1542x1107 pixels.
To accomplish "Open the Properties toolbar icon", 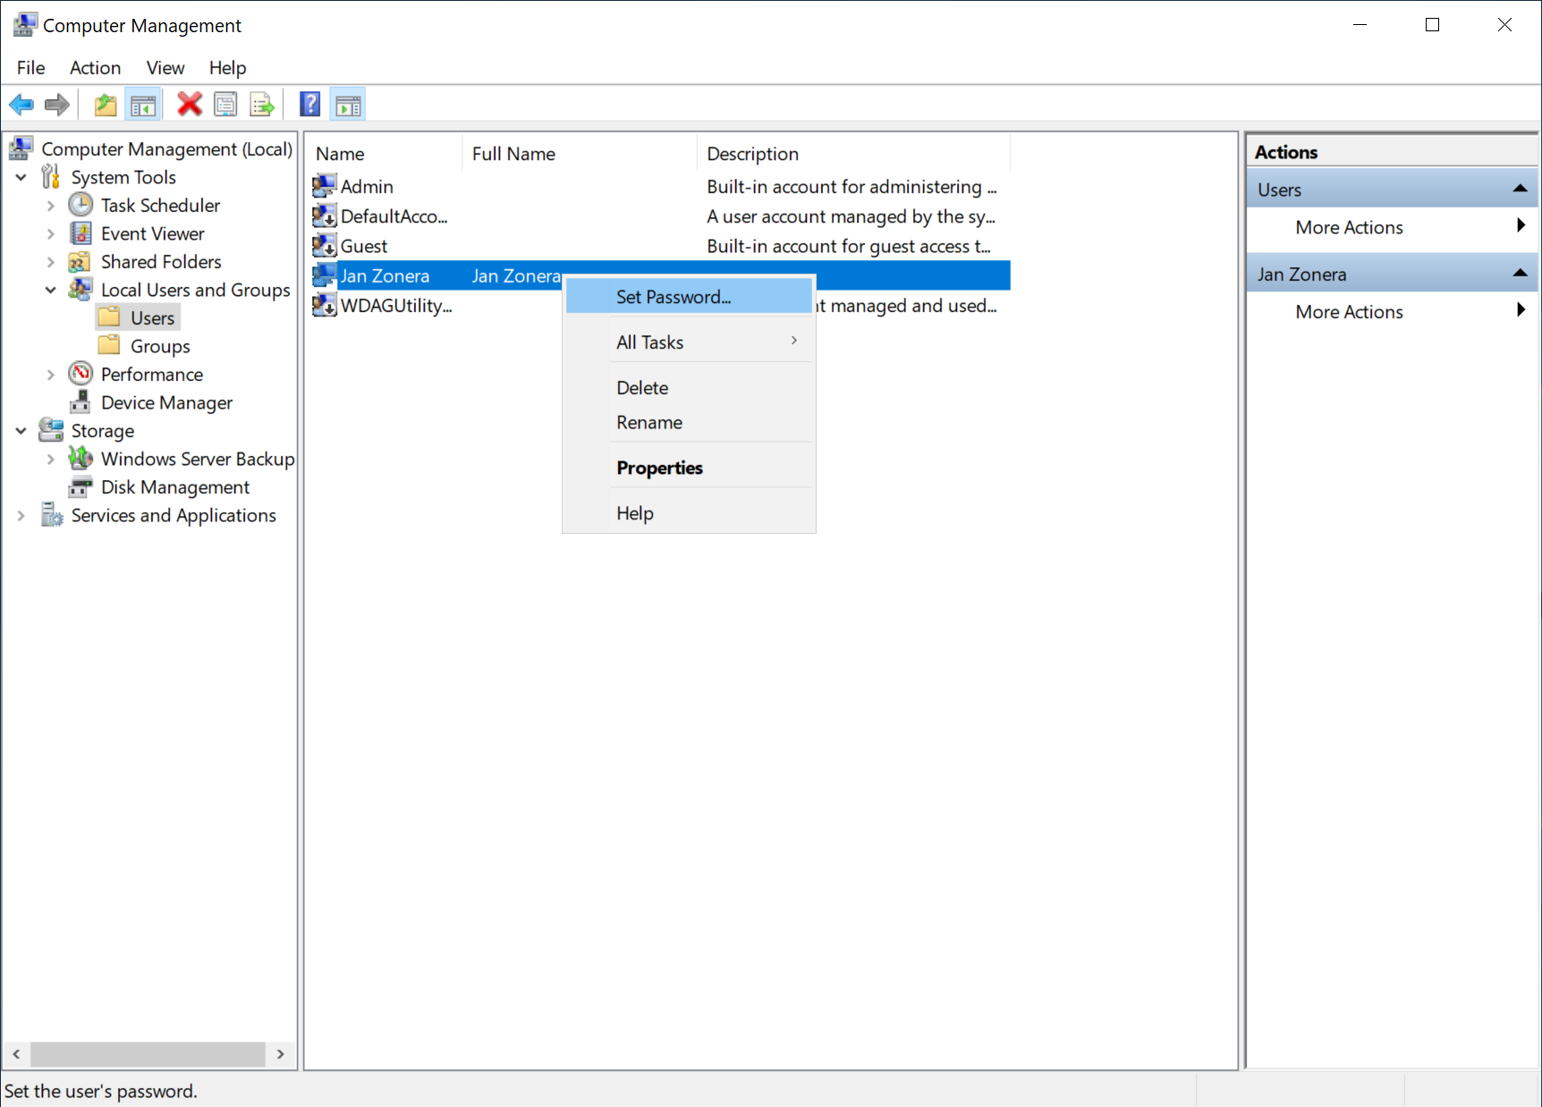I will click(x=226, y=105).
